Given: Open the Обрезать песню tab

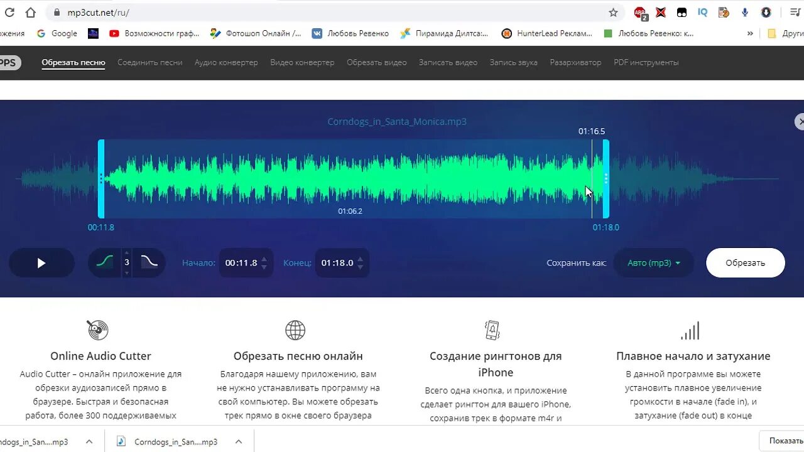Looking at the screenshot, I should pos(73,62).
